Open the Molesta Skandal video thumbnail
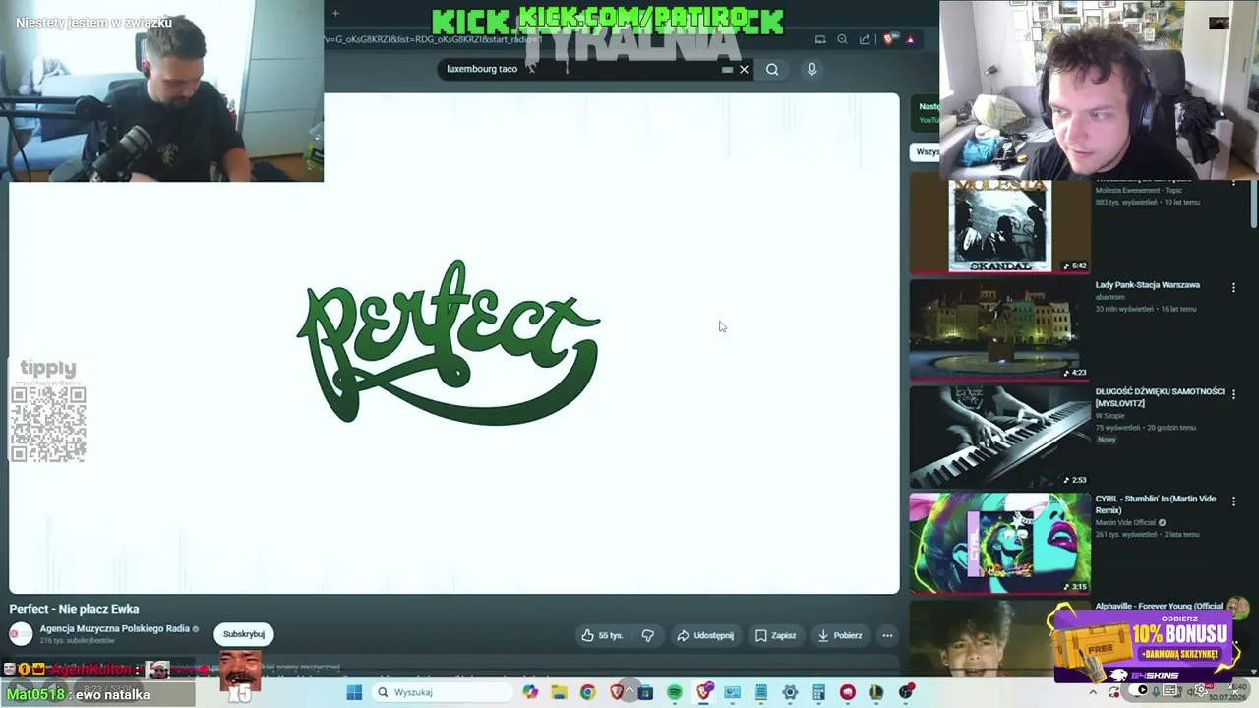The image size is (1259, 708). coord(999,225)
